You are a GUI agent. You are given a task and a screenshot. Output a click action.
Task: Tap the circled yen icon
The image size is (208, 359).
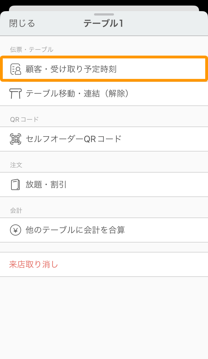[16, 230]
